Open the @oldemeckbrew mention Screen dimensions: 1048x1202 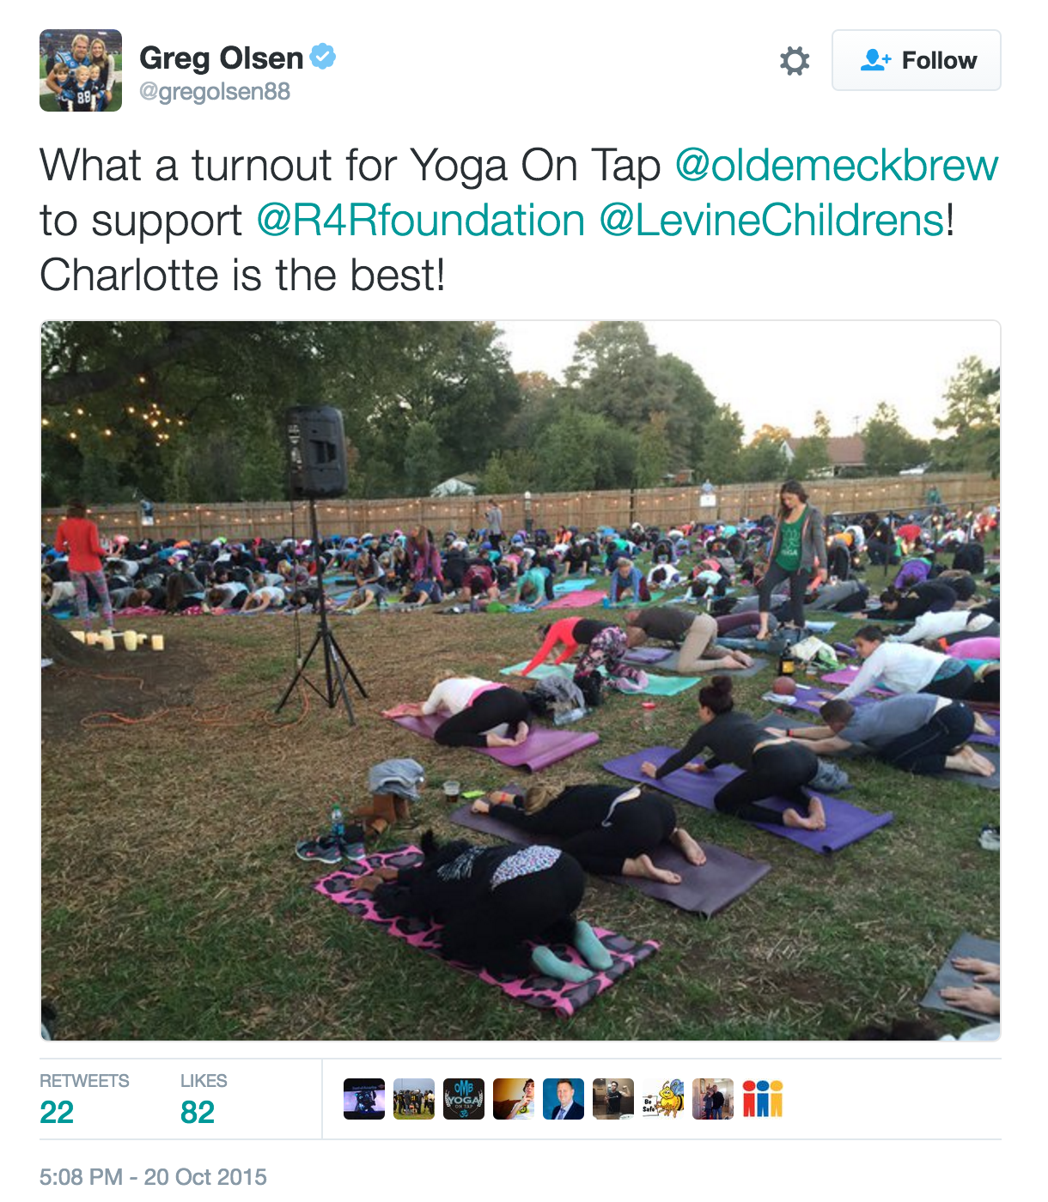[837, 166]
